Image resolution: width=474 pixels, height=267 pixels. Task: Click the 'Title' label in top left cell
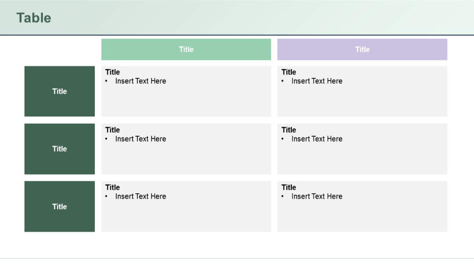[112, 72]
